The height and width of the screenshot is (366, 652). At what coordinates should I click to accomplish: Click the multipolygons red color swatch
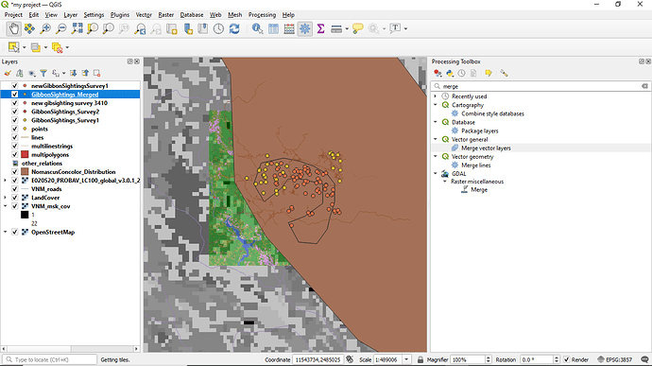pos(25,154)
